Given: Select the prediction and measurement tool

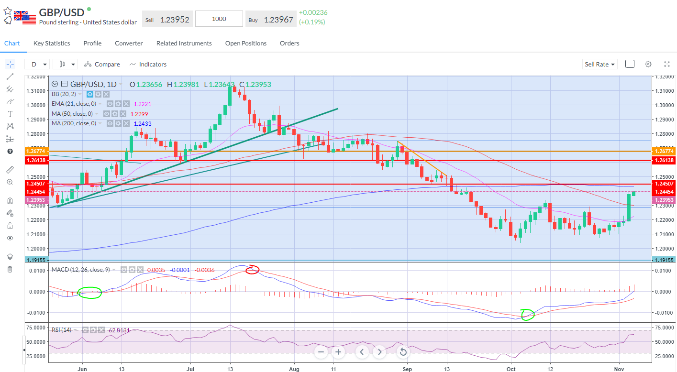Looking at the screenshot, I should click(x=10, y=139).
